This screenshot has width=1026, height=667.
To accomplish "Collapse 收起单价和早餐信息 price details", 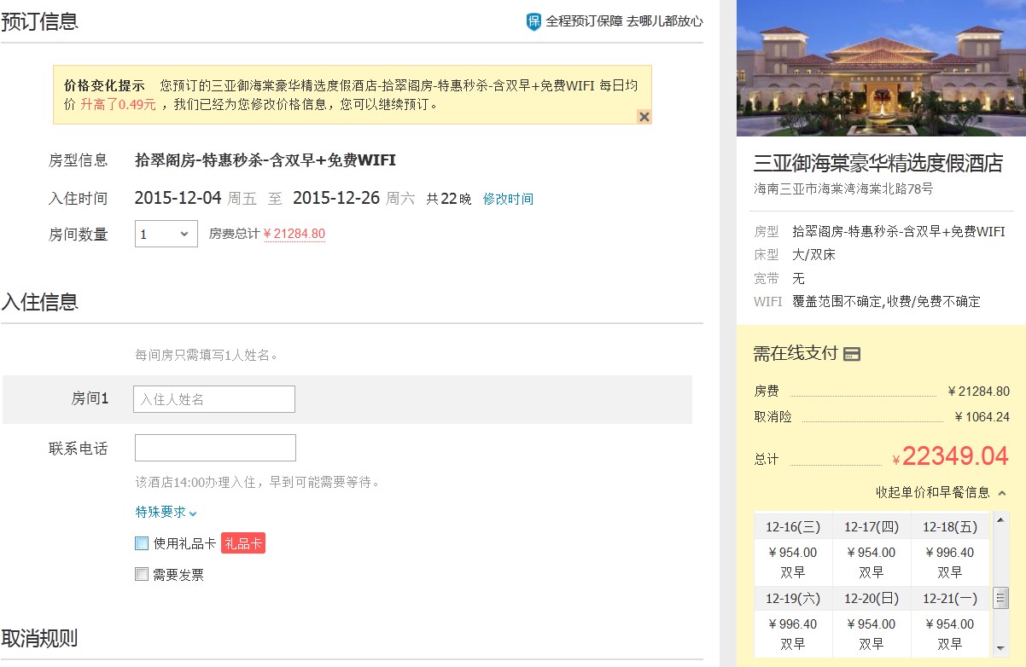I will pos(940,492).
